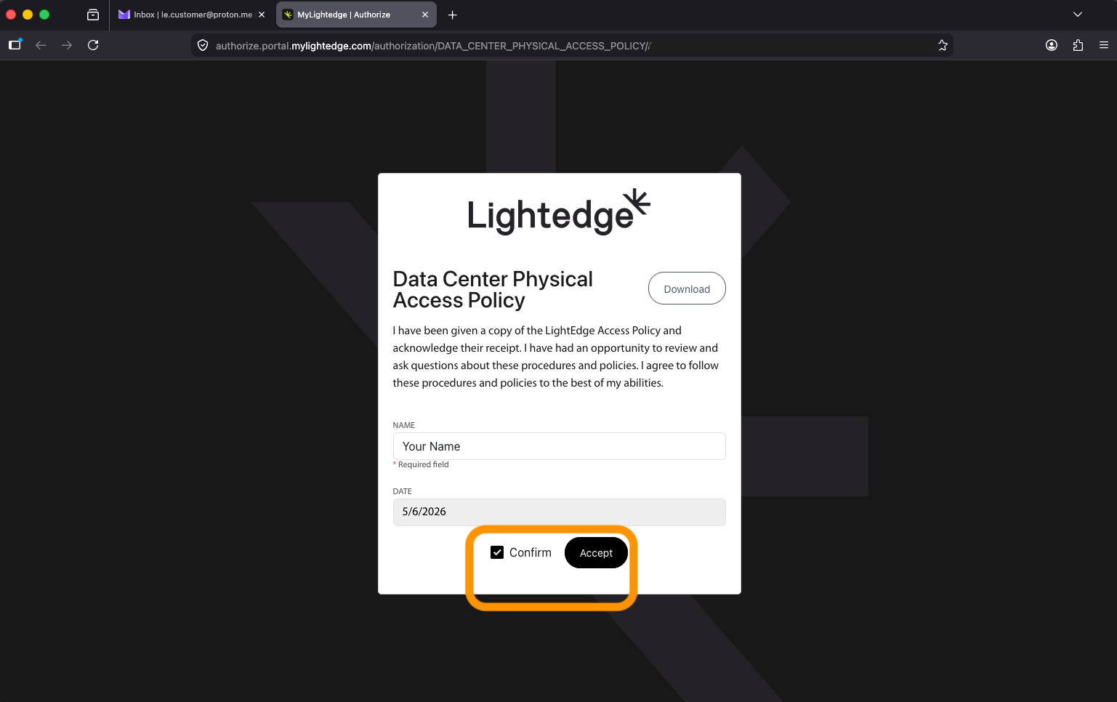Click the Lightedge logo
The image size is (1117, 702).
click(559, 212)
